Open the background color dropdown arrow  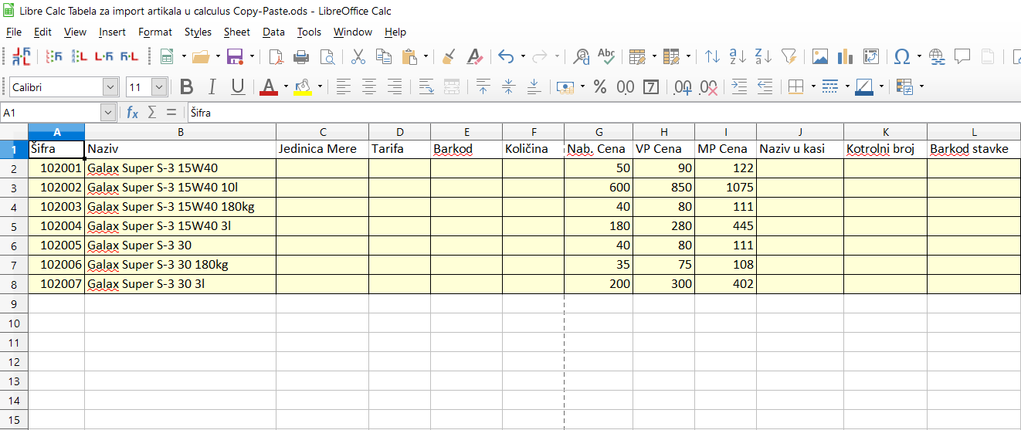click(x=320, y=86)
